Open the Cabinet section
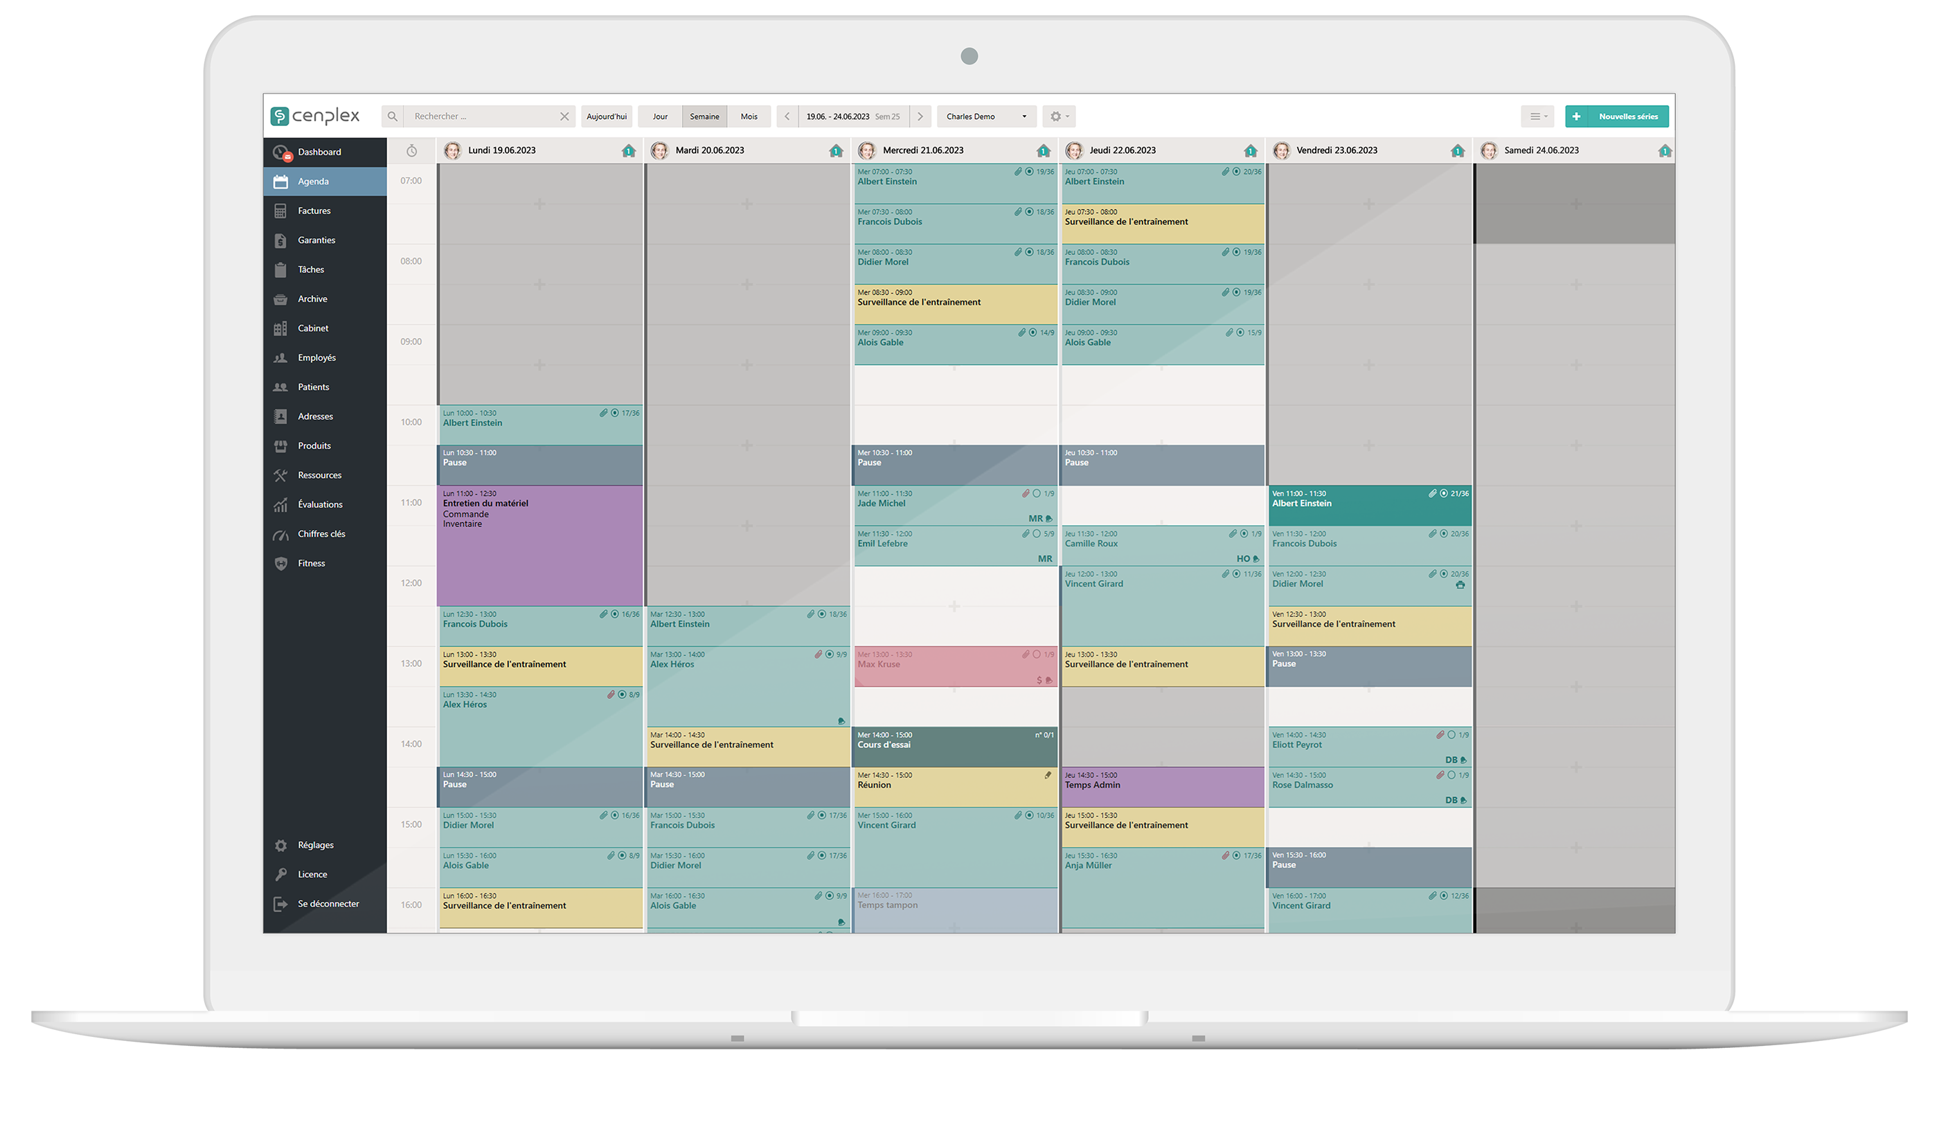The height and width of the screenshot is (1147, 1939). [325, 328]
